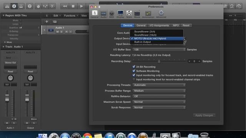Click the Play transport button
Image resolution: width=246 pixels, height=138 pixels.
81,6
